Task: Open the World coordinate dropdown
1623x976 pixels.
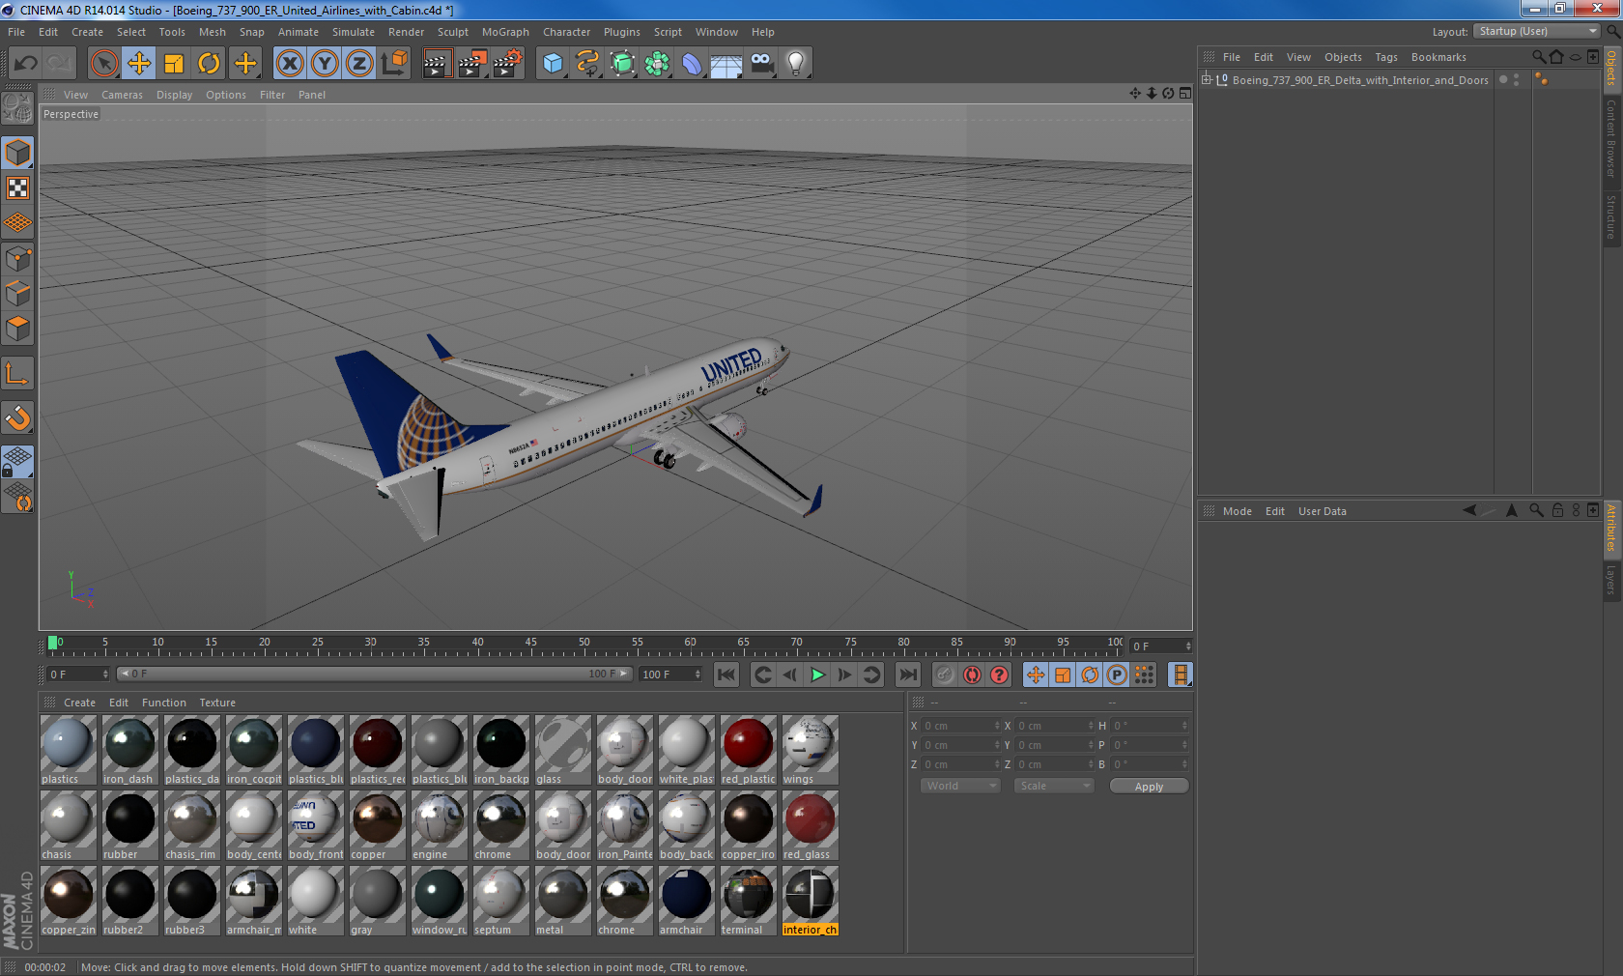Action: coord(960,786)
